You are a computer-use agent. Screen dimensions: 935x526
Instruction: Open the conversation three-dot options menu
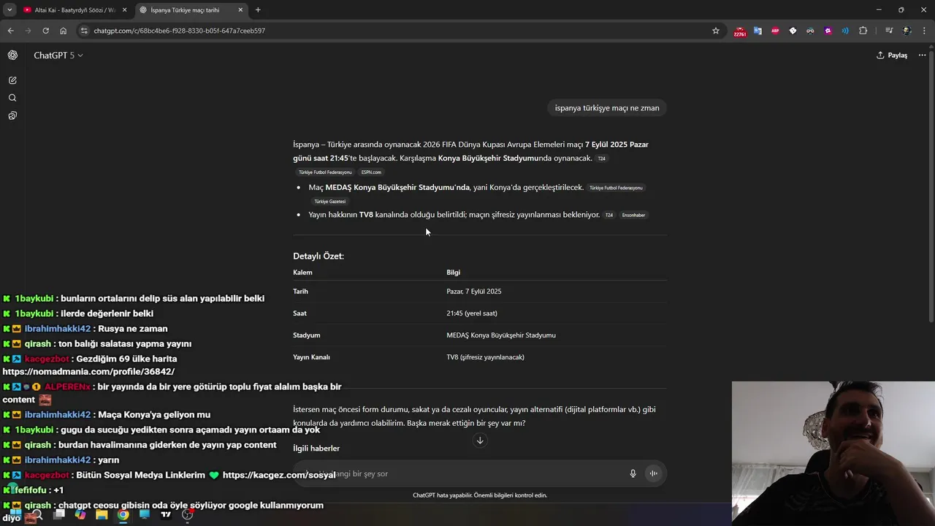(x=922, y=56)
